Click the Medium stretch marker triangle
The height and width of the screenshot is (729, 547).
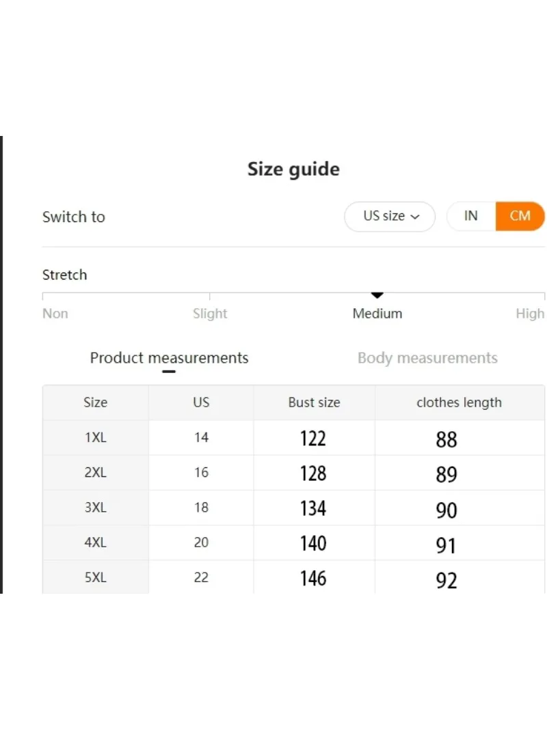[x=377, y=295]
